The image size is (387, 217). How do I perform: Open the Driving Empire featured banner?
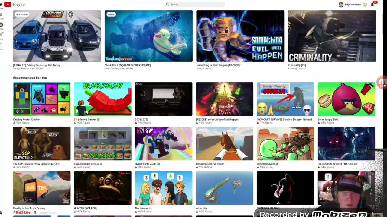point(57,36)
